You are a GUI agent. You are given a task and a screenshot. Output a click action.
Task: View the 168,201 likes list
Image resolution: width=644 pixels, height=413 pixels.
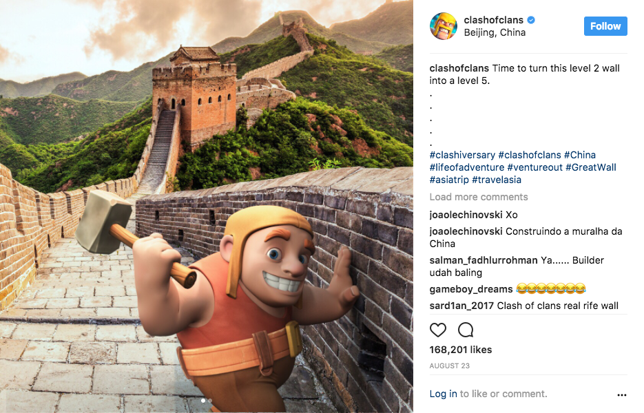(460, 350)
